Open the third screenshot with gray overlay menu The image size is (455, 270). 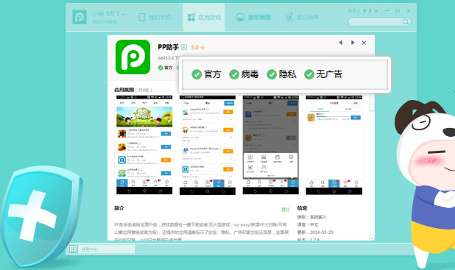[270, 145]
